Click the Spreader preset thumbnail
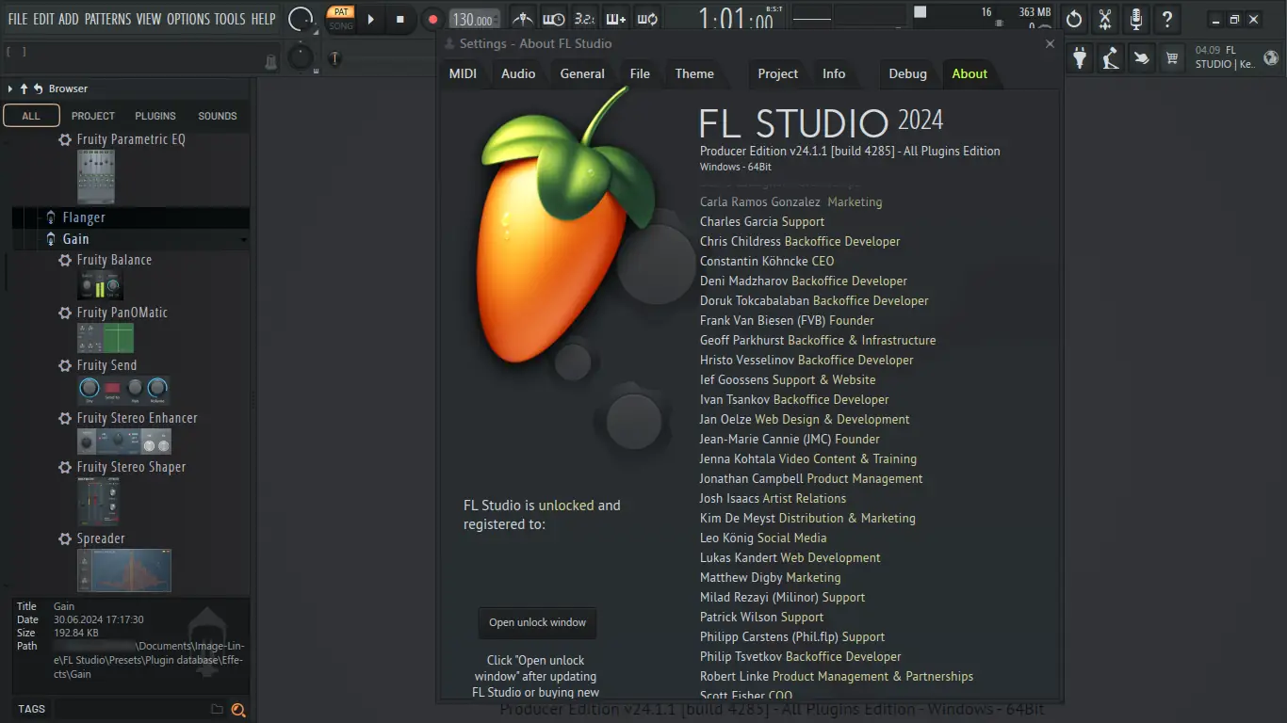The width and height of the screenshot is (1287, 723). (124, 571)
